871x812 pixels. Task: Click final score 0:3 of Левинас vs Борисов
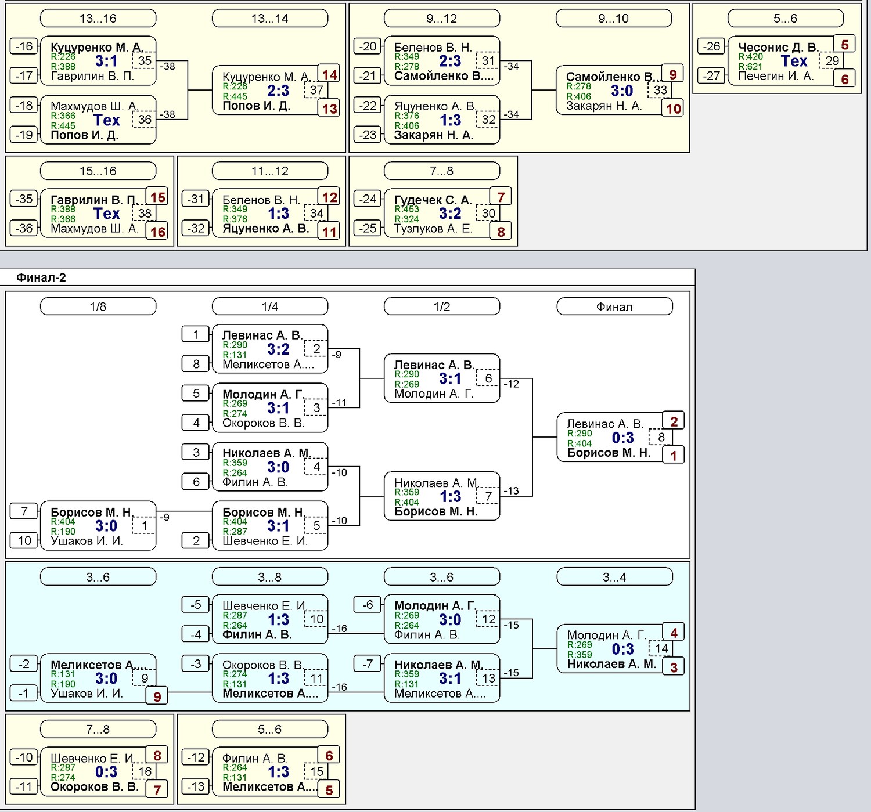pyautogui.click(x=622, y=438)
